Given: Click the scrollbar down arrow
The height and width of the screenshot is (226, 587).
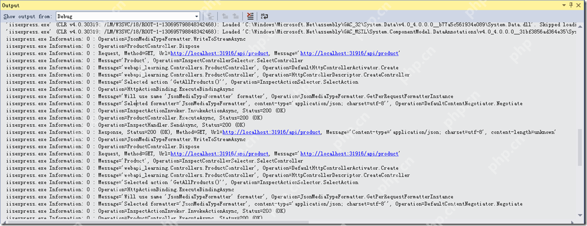Looking at the screenshot, I should (x=581, y=216).
